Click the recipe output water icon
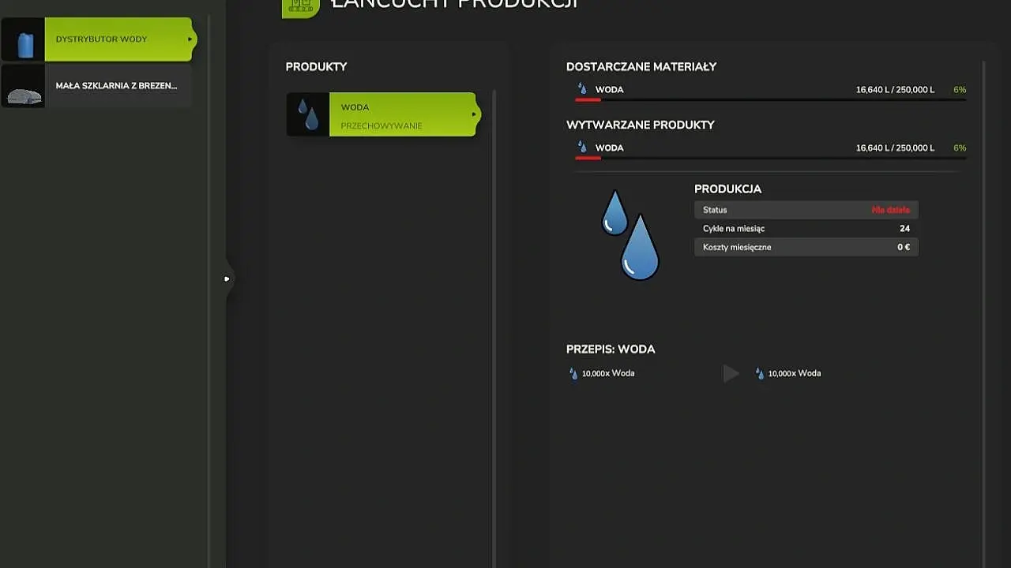This screenshot has height=568, width=1011. tap(760, 374)
